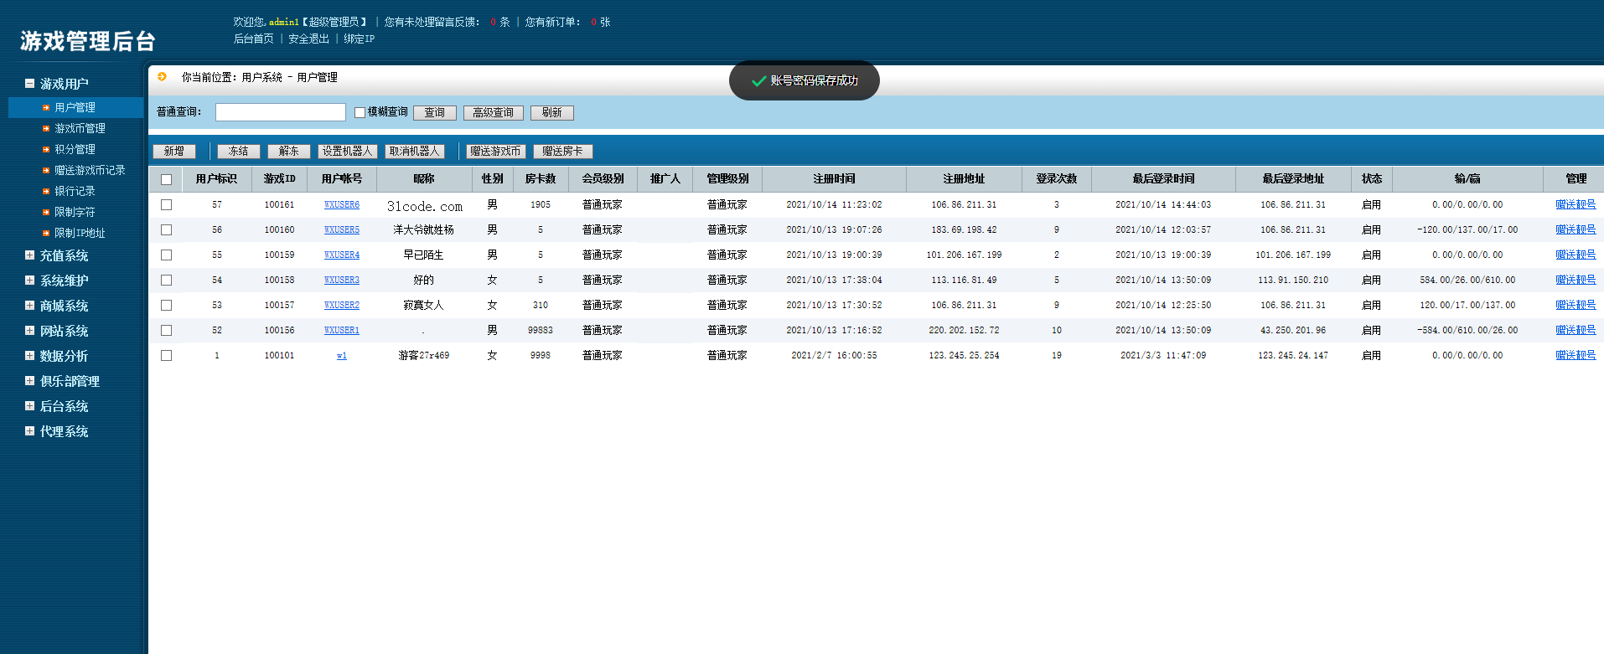Click the orange arrow icon beside 银行记录

46,191
